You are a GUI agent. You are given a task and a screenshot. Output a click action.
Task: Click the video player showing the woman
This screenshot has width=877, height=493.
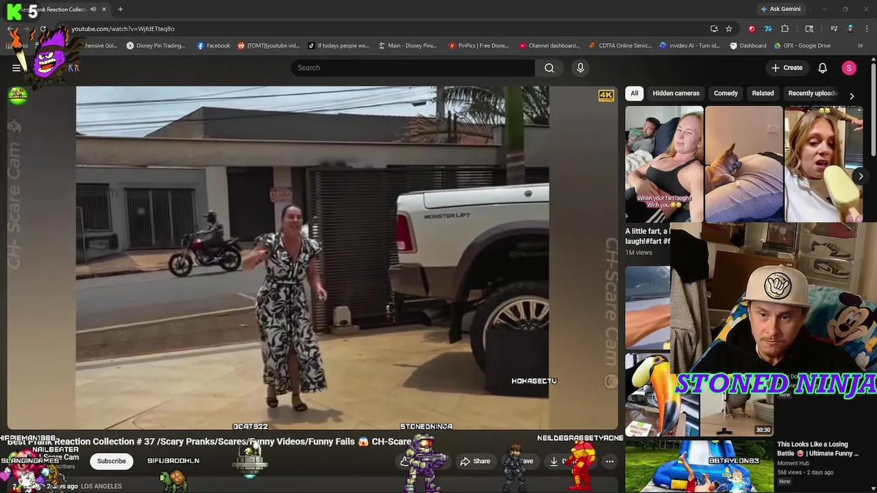(x=312, y=257)
